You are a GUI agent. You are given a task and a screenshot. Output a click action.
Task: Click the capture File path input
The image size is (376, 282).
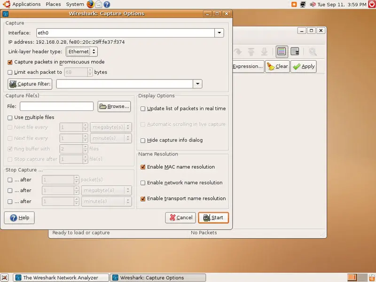(56, 107)
